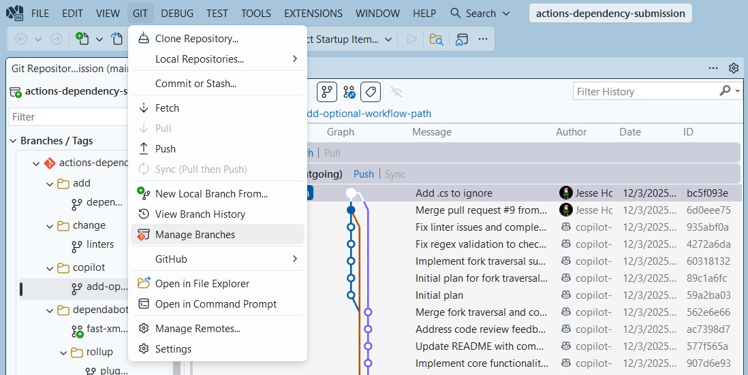Open Git repository window settings gear
Screen dimensions: 748x375
[x=734, y=68]
